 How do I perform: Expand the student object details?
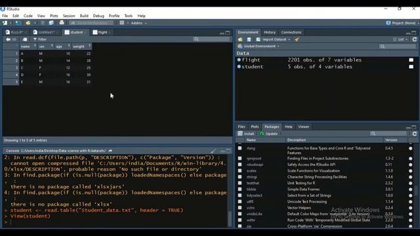[239, 67]
